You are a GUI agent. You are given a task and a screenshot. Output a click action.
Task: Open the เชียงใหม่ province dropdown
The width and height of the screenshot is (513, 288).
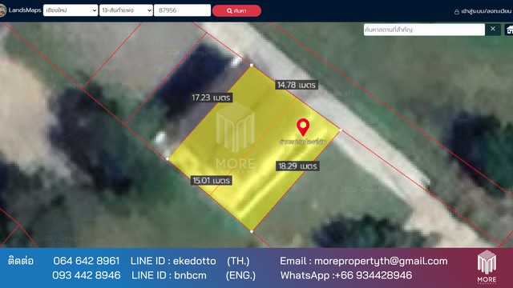pos(71,10)
